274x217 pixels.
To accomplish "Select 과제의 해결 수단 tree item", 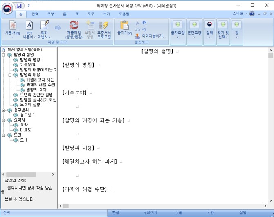I will click(x=41, y=85).
